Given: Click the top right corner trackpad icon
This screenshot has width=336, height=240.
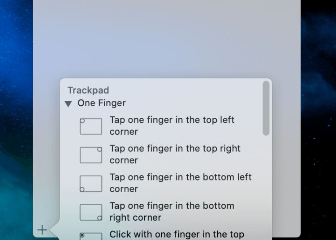Looking at the screenshot, I should point(91,155).
